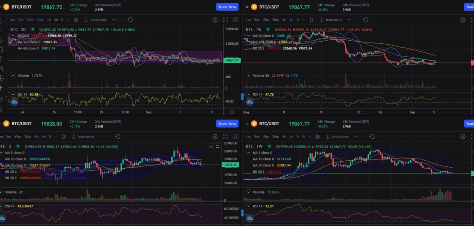The image size is (474, 226).
Task: Collapse the Volume 72.027K pane
Action: click(x=248, y=192)
